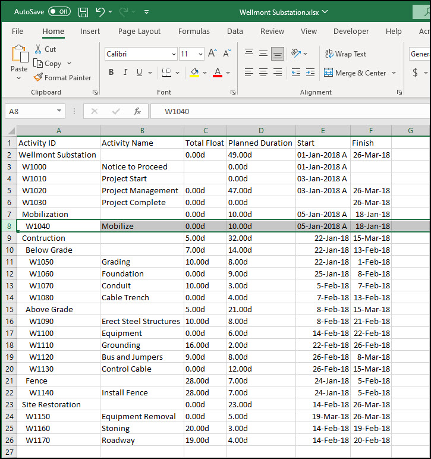This screenshot has width=431, height=459.
Task: Toggle Italic formatting
Action: tap(125, 73)
